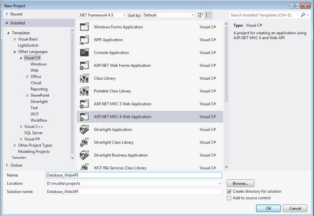Viewport: 314px width, 216px height.
Task: Click the Cancel button
Action: pos(295,208)
